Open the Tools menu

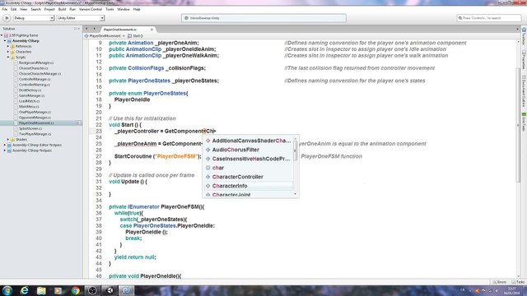[x=110, y=9]
